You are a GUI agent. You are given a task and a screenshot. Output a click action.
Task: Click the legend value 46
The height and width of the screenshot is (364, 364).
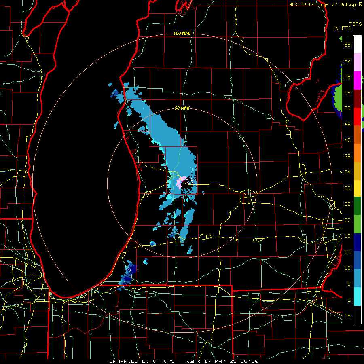click(x=347, y=125)
